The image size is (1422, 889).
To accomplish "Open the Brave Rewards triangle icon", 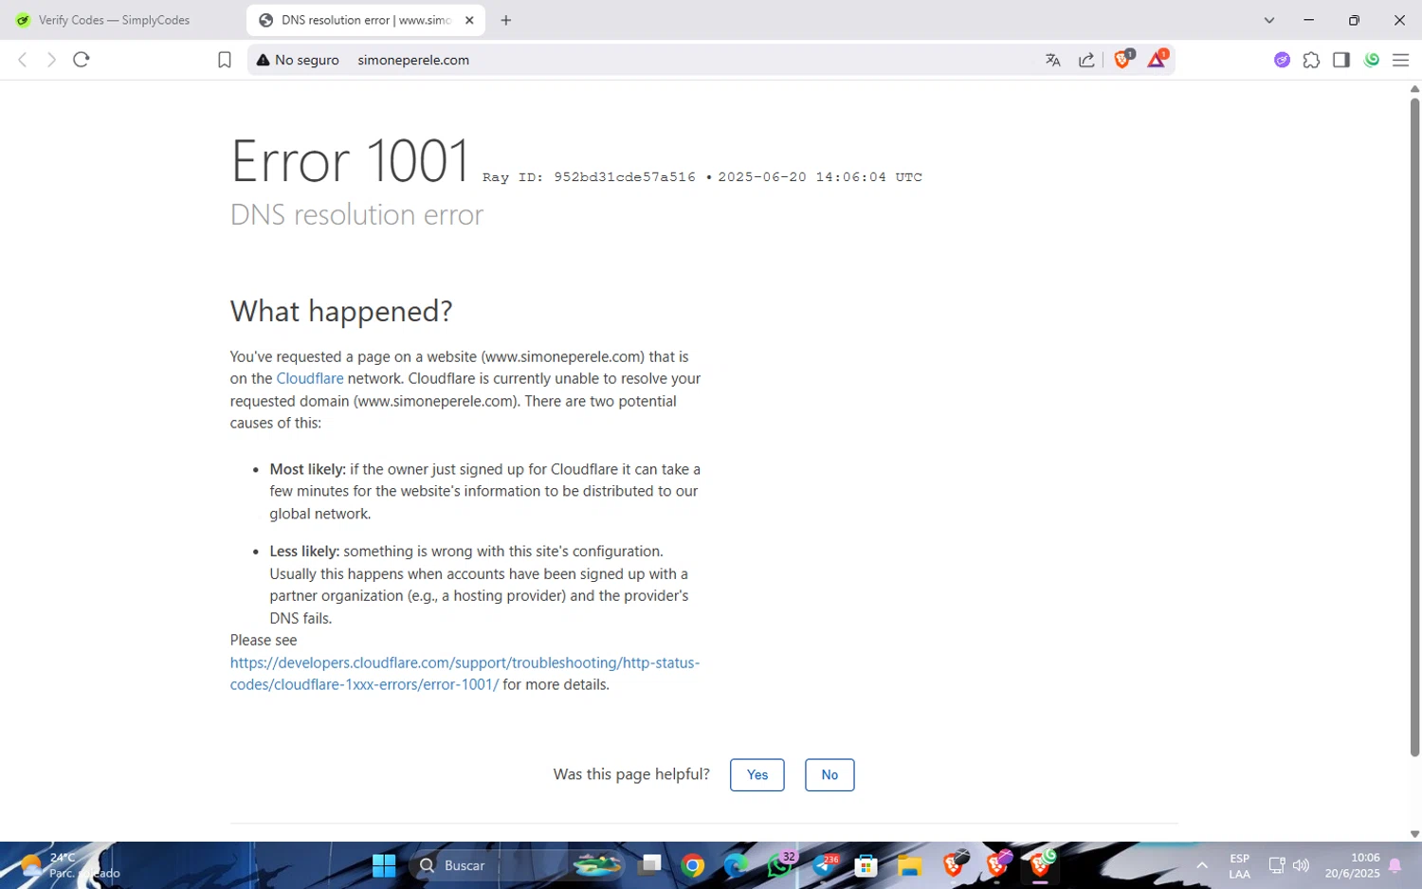I will point(1158,59).
